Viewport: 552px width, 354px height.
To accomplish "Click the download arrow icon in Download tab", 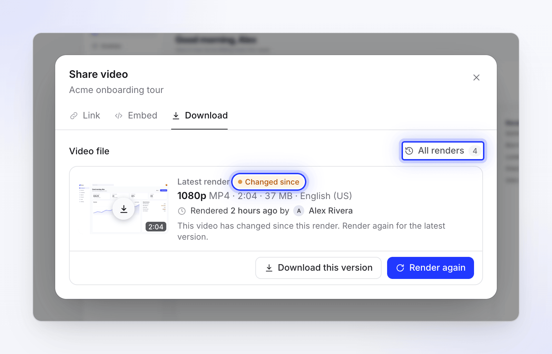I will tap(176, 116).
